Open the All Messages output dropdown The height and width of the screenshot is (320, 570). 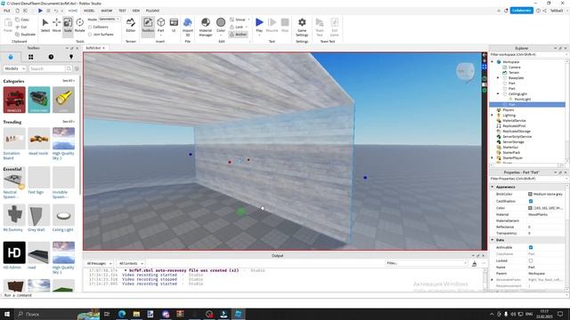99,263
